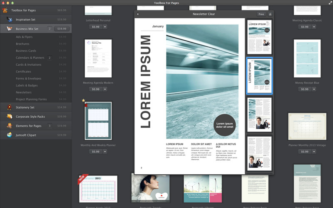The height and width of the screenshot is (208, 333).
Task: Show third page thumbnail of Newsletter Clear
Action: point(259,115)
